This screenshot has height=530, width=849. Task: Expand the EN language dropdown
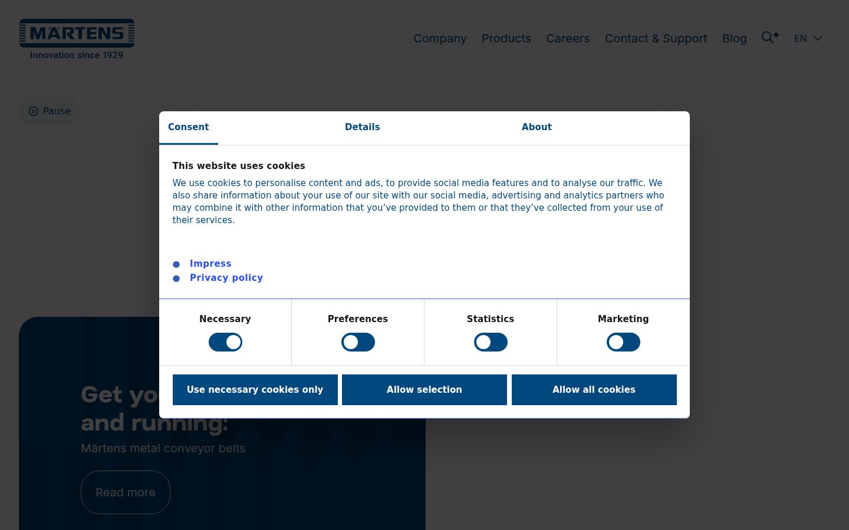[808, 38]
